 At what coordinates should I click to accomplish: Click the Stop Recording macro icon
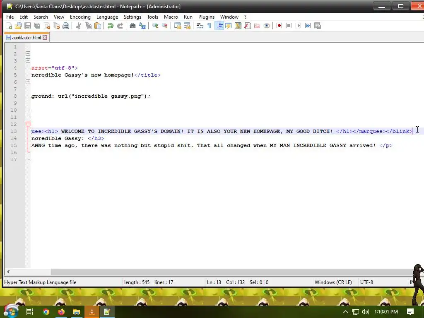click(289, 26)
